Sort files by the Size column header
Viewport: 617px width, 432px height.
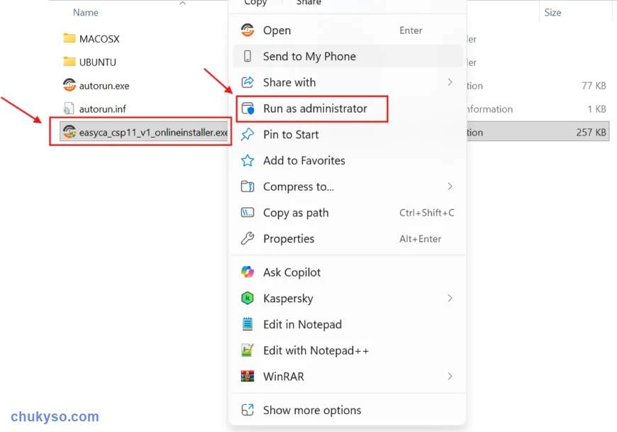[x=552, y=13]
